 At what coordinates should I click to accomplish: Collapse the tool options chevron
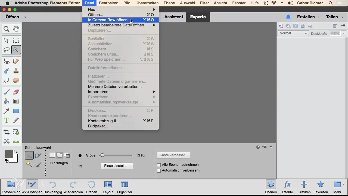point(271,147)
